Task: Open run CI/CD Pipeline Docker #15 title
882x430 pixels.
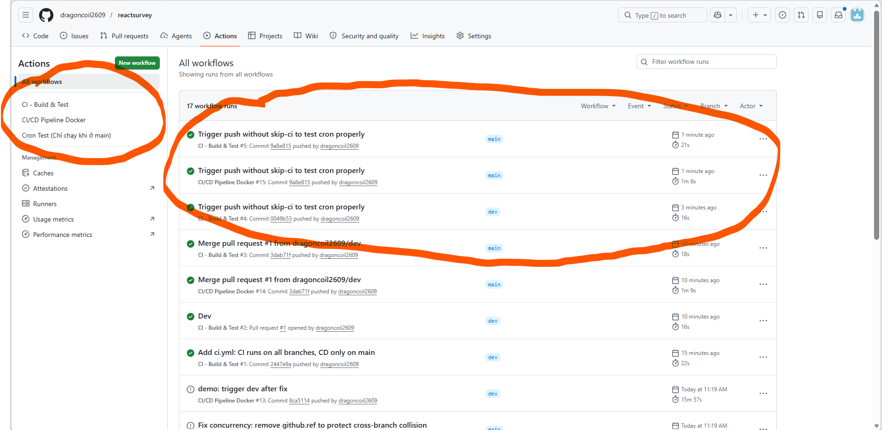Action: 281,171
